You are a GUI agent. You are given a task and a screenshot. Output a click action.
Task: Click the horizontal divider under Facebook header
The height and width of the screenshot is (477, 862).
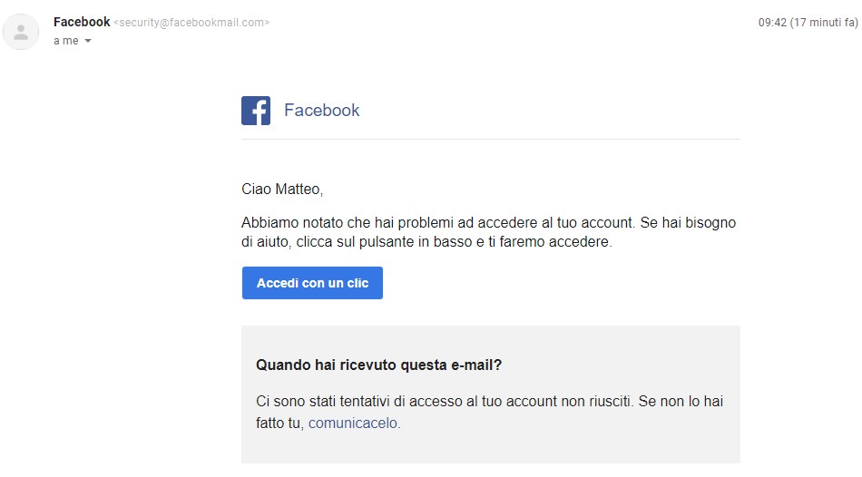click(x=490, y=140)
